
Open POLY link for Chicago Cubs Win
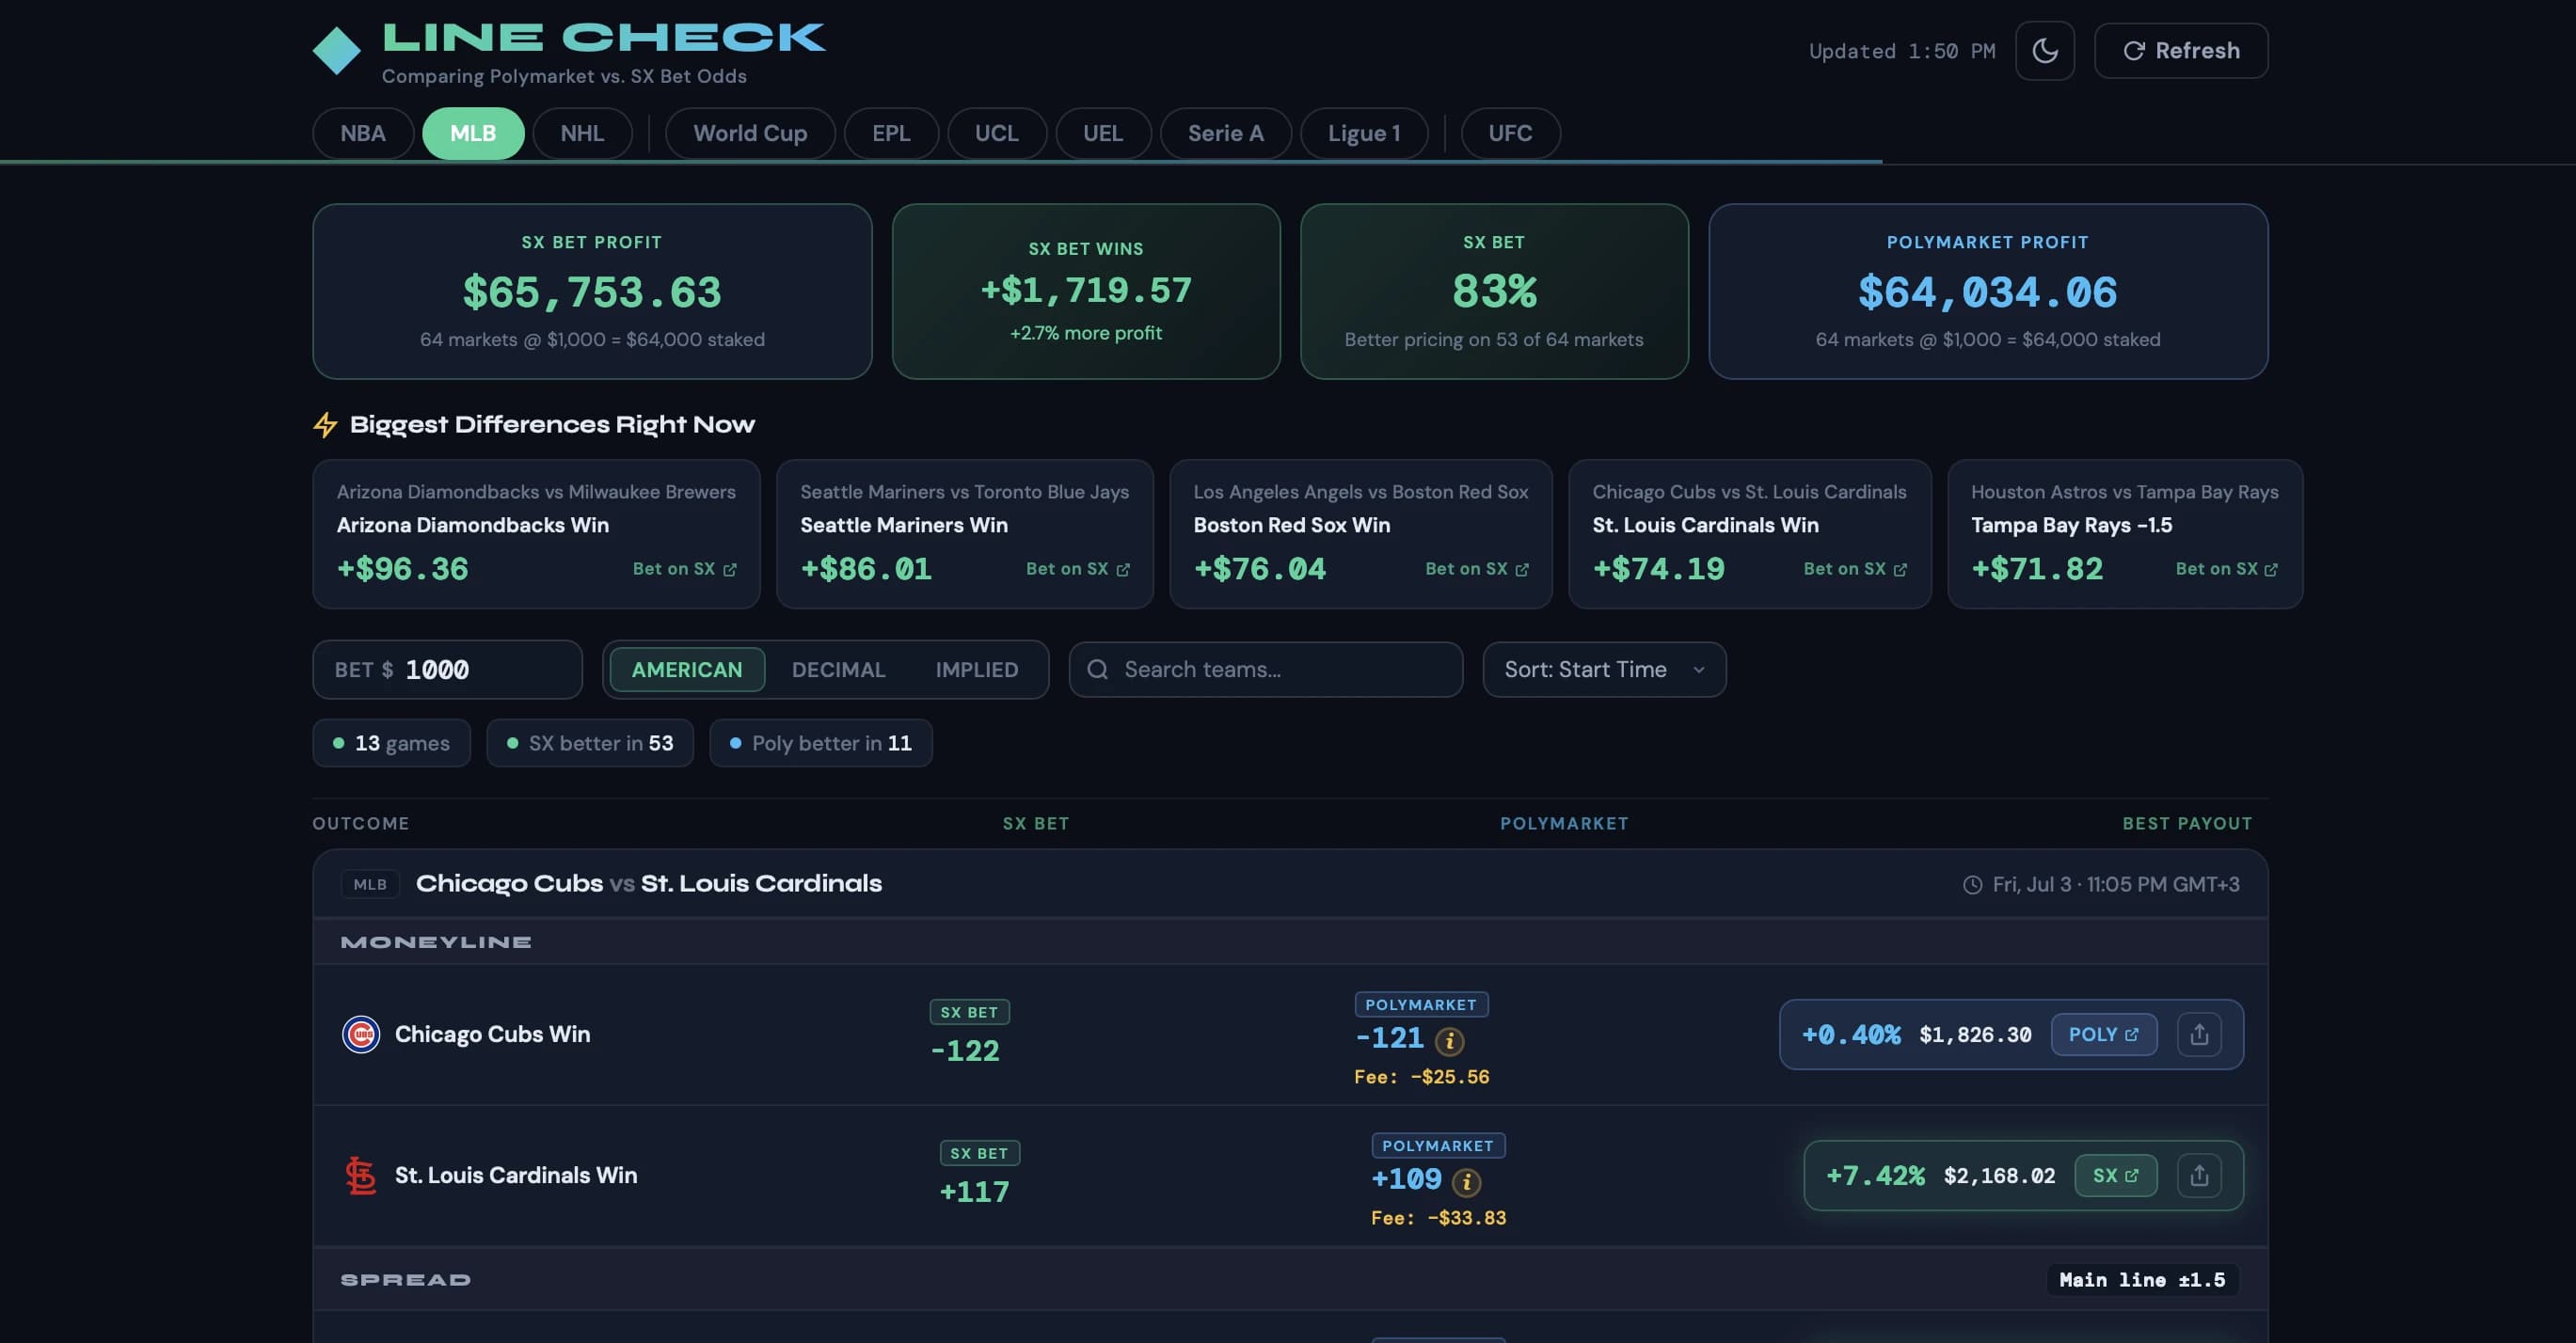[x=2103, y=1035]
